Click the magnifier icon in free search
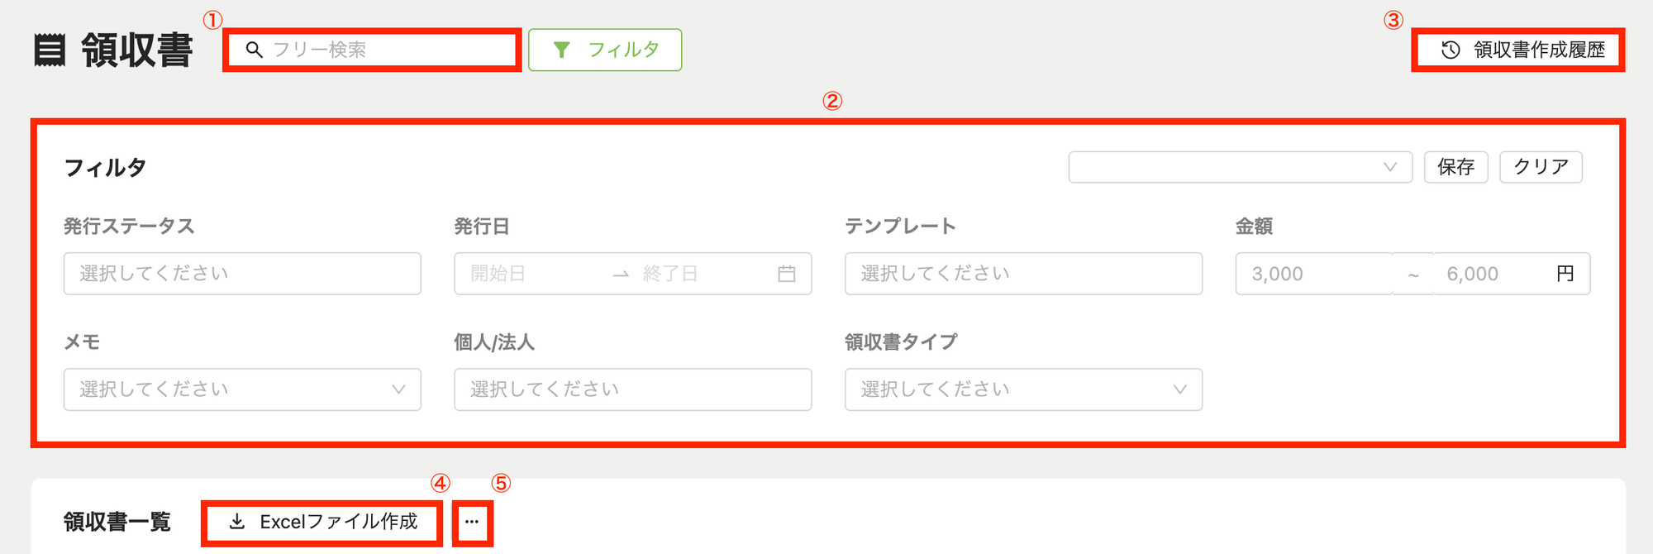1653x554 pixels. point(255,50)
